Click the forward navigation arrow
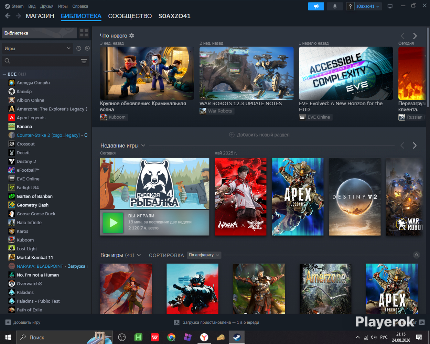Screen dimensions: 430x344 pos(18,16)
